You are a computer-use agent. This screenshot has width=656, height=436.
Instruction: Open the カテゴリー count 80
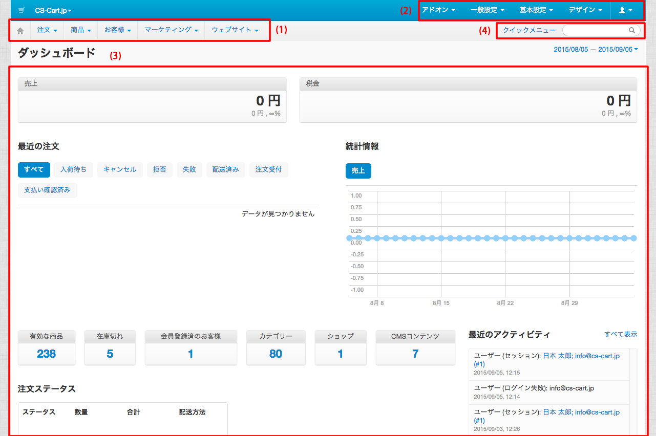[276, 354]
